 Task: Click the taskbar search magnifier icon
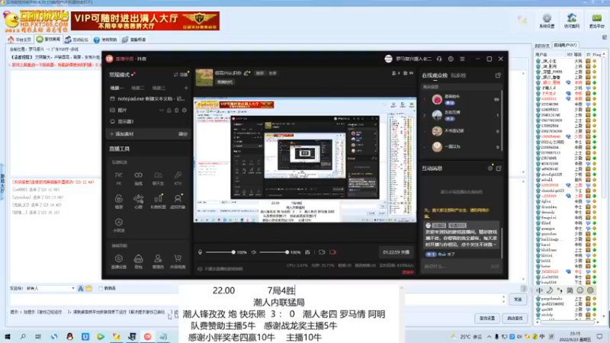click(23, 336)
